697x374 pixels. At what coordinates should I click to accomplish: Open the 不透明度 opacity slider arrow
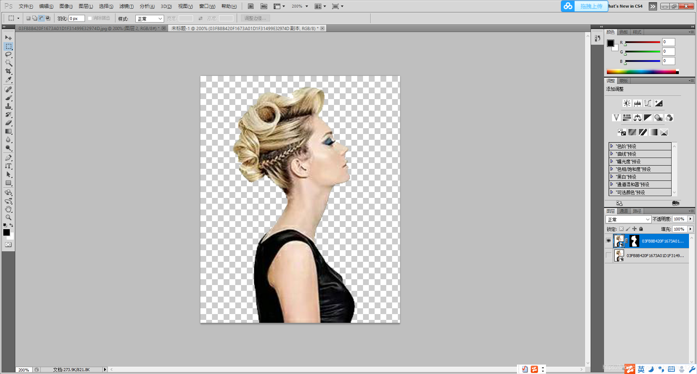(690, 219)
